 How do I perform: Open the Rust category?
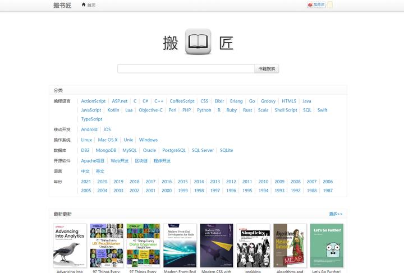(x=247, y=110)
